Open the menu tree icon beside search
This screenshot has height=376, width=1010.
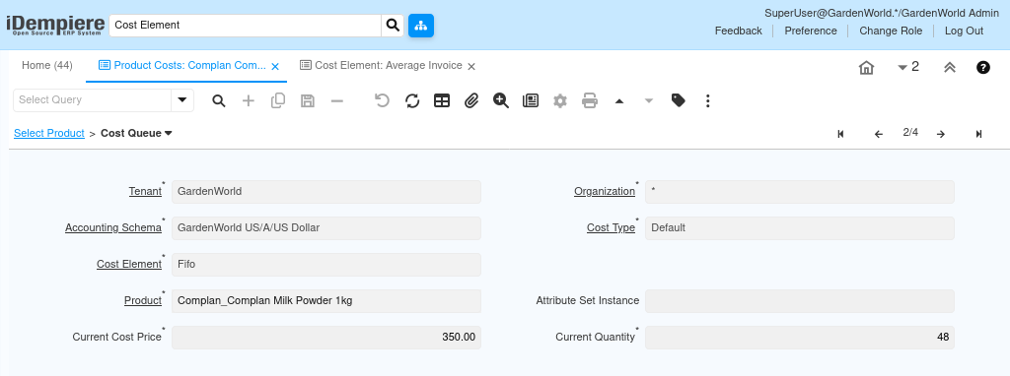click(x=421, y=25)
